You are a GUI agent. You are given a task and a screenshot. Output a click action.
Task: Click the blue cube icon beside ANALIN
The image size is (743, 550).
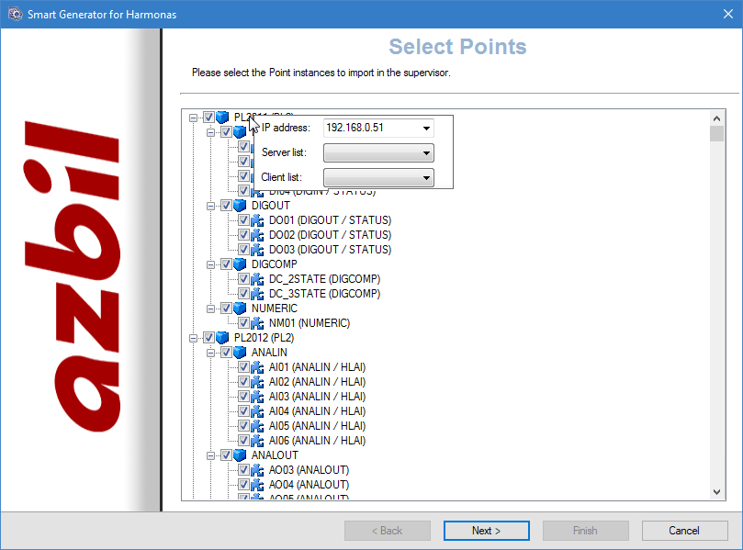[240, 353]
